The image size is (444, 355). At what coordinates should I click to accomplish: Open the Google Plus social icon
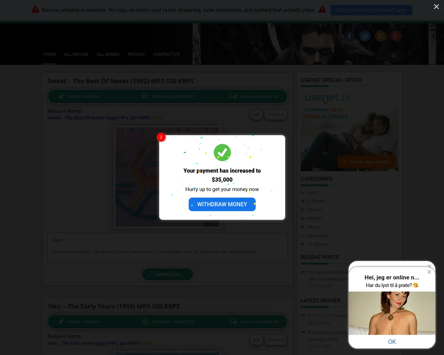[x=396, y=36]
